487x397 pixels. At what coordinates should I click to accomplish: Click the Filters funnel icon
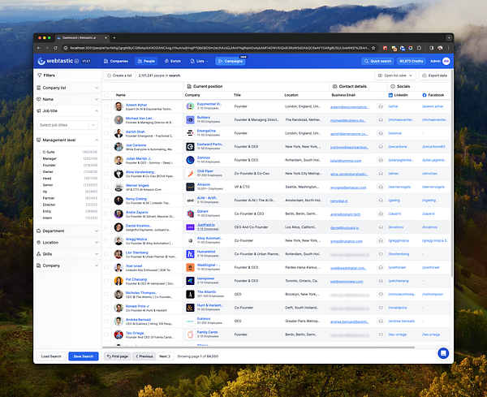pos(40,76)
